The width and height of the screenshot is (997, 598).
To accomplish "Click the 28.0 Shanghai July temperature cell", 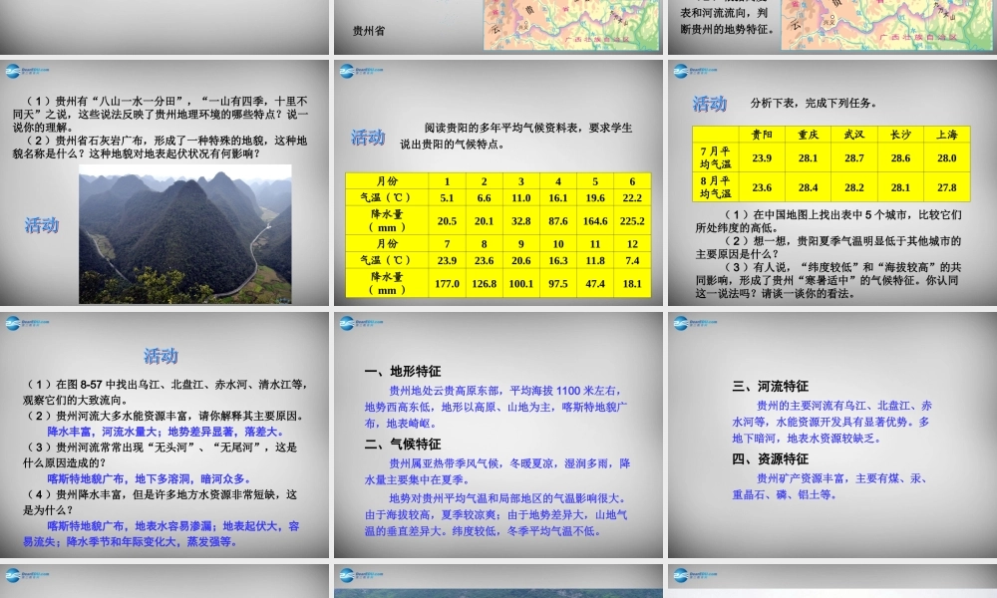I will point(947,157).
